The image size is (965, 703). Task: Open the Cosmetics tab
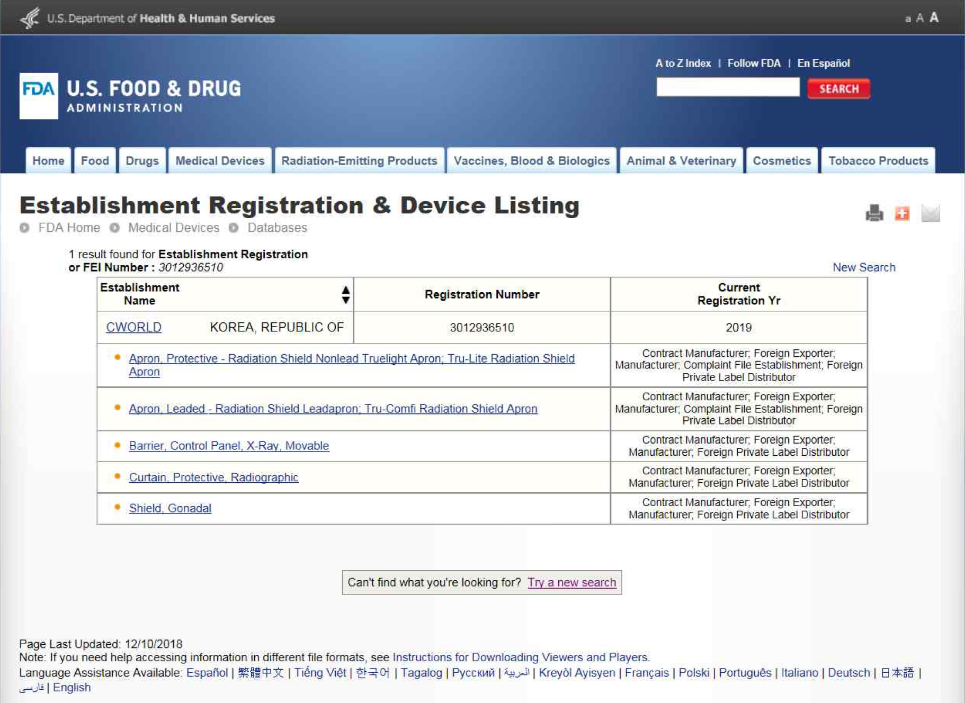coord(782,160)
